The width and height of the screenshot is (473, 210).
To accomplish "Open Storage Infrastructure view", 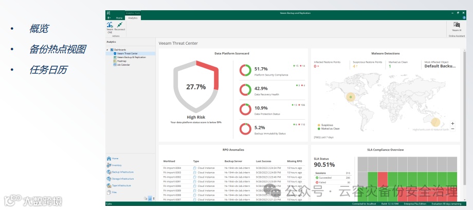I will [120, 179].
